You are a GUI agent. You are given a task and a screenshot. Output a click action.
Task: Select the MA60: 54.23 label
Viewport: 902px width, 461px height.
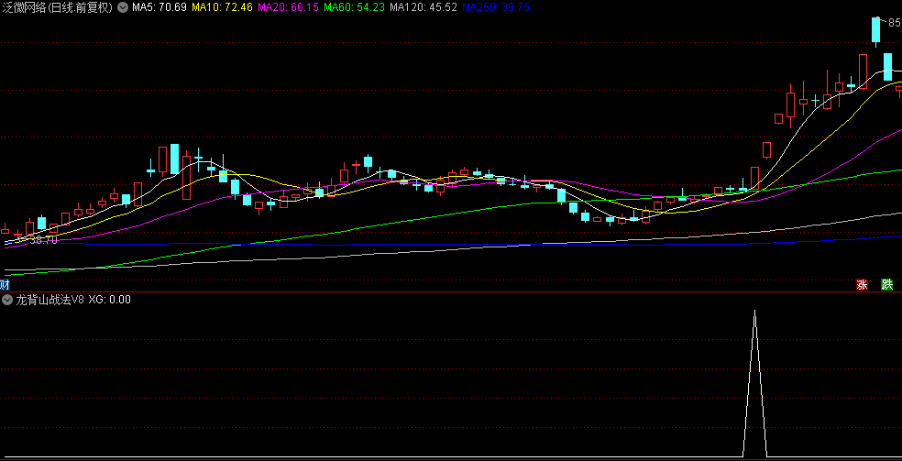355,8
